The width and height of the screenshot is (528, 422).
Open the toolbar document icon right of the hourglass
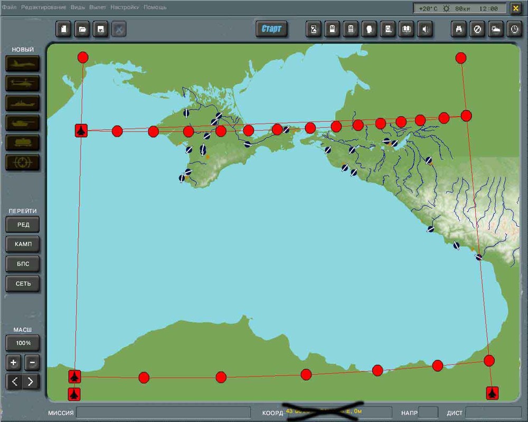tap(332, 30)
